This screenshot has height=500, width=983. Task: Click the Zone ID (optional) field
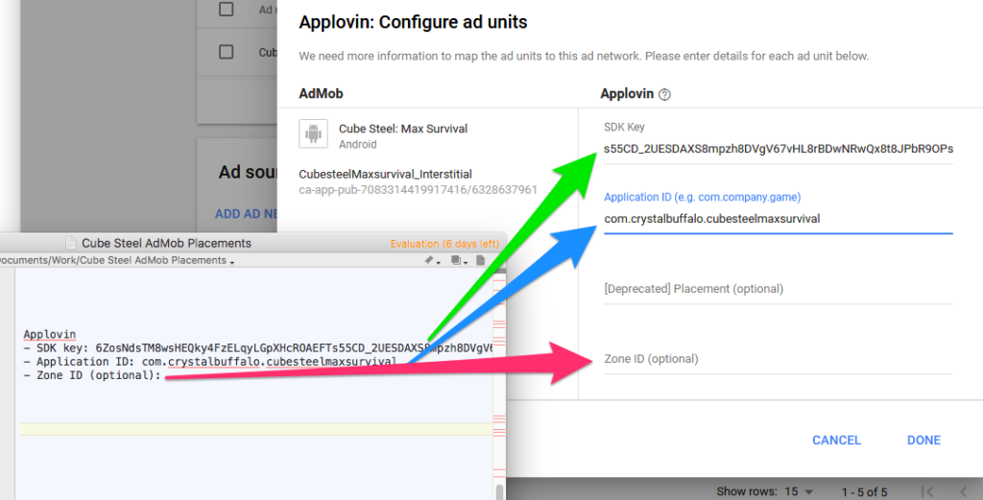pos(778,359)
